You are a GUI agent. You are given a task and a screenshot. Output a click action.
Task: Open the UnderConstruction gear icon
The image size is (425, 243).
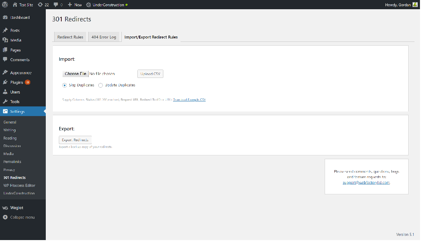tap(88, 5)
